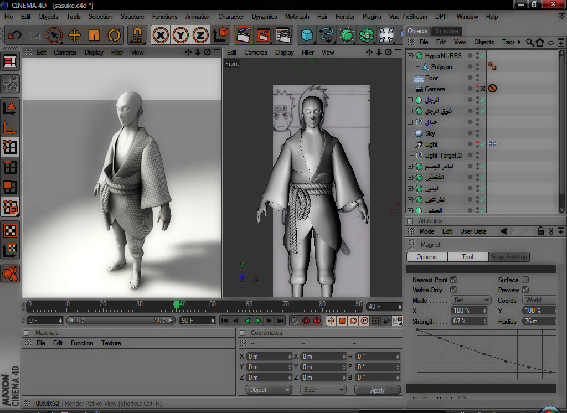This screenshot has width=567, height=413.
Task: Switch to the Tool tab in Attributes
Action: click(x=467, y=257)
